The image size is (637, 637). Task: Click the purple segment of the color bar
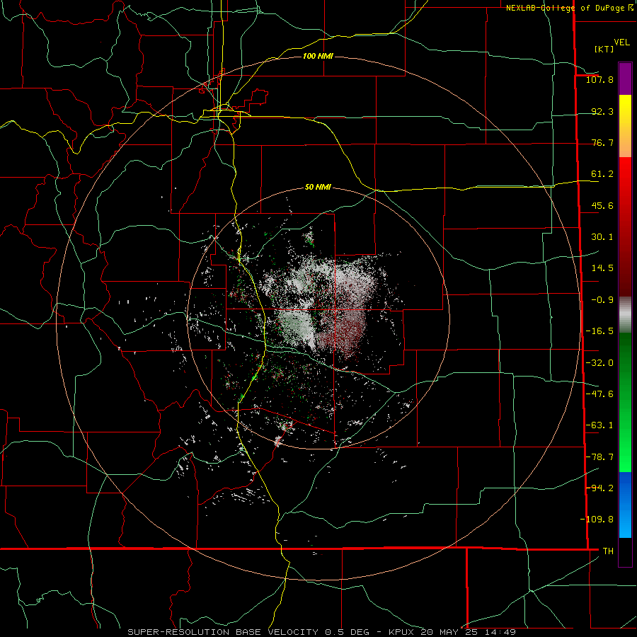point(625,79)
